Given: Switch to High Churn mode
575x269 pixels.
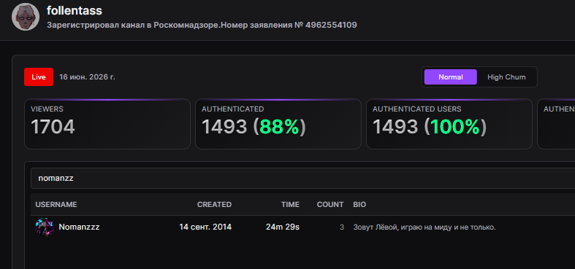Looking at the screenshot, I should coord(506,77).
